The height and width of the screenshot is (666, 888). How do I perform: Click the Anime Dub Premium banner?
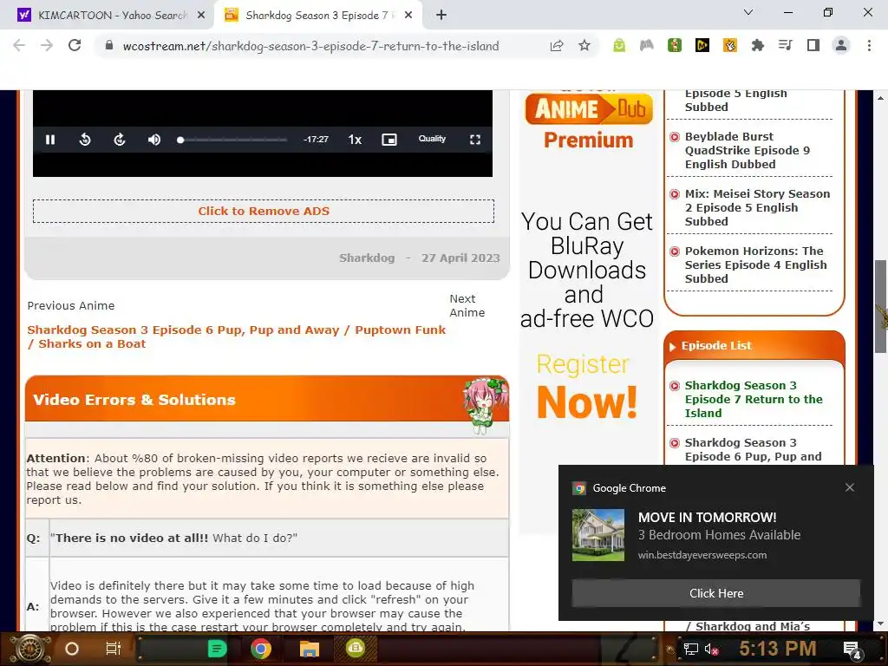(x=589, y=121)
